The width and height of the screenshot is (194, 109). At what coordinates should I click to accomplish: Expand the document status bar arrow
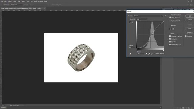click(x=24, y=105)
